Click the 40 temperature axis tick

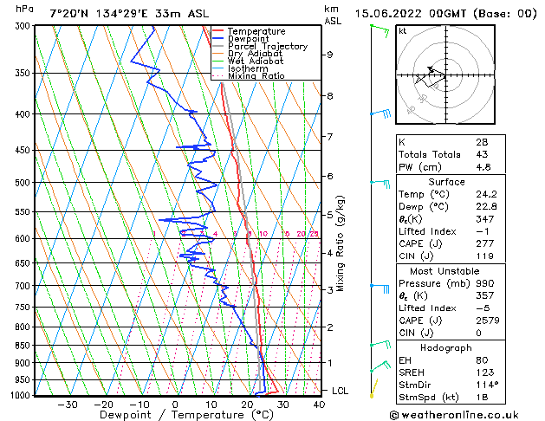tap(319, 405)
